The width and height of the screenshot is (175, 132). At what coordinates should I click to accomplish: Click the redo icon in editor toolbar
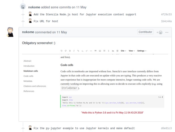click(x=66, y=51)
